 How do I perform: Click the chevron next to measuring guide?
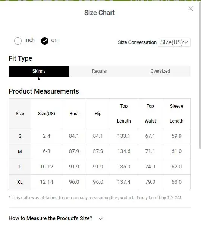coord(100,218)
